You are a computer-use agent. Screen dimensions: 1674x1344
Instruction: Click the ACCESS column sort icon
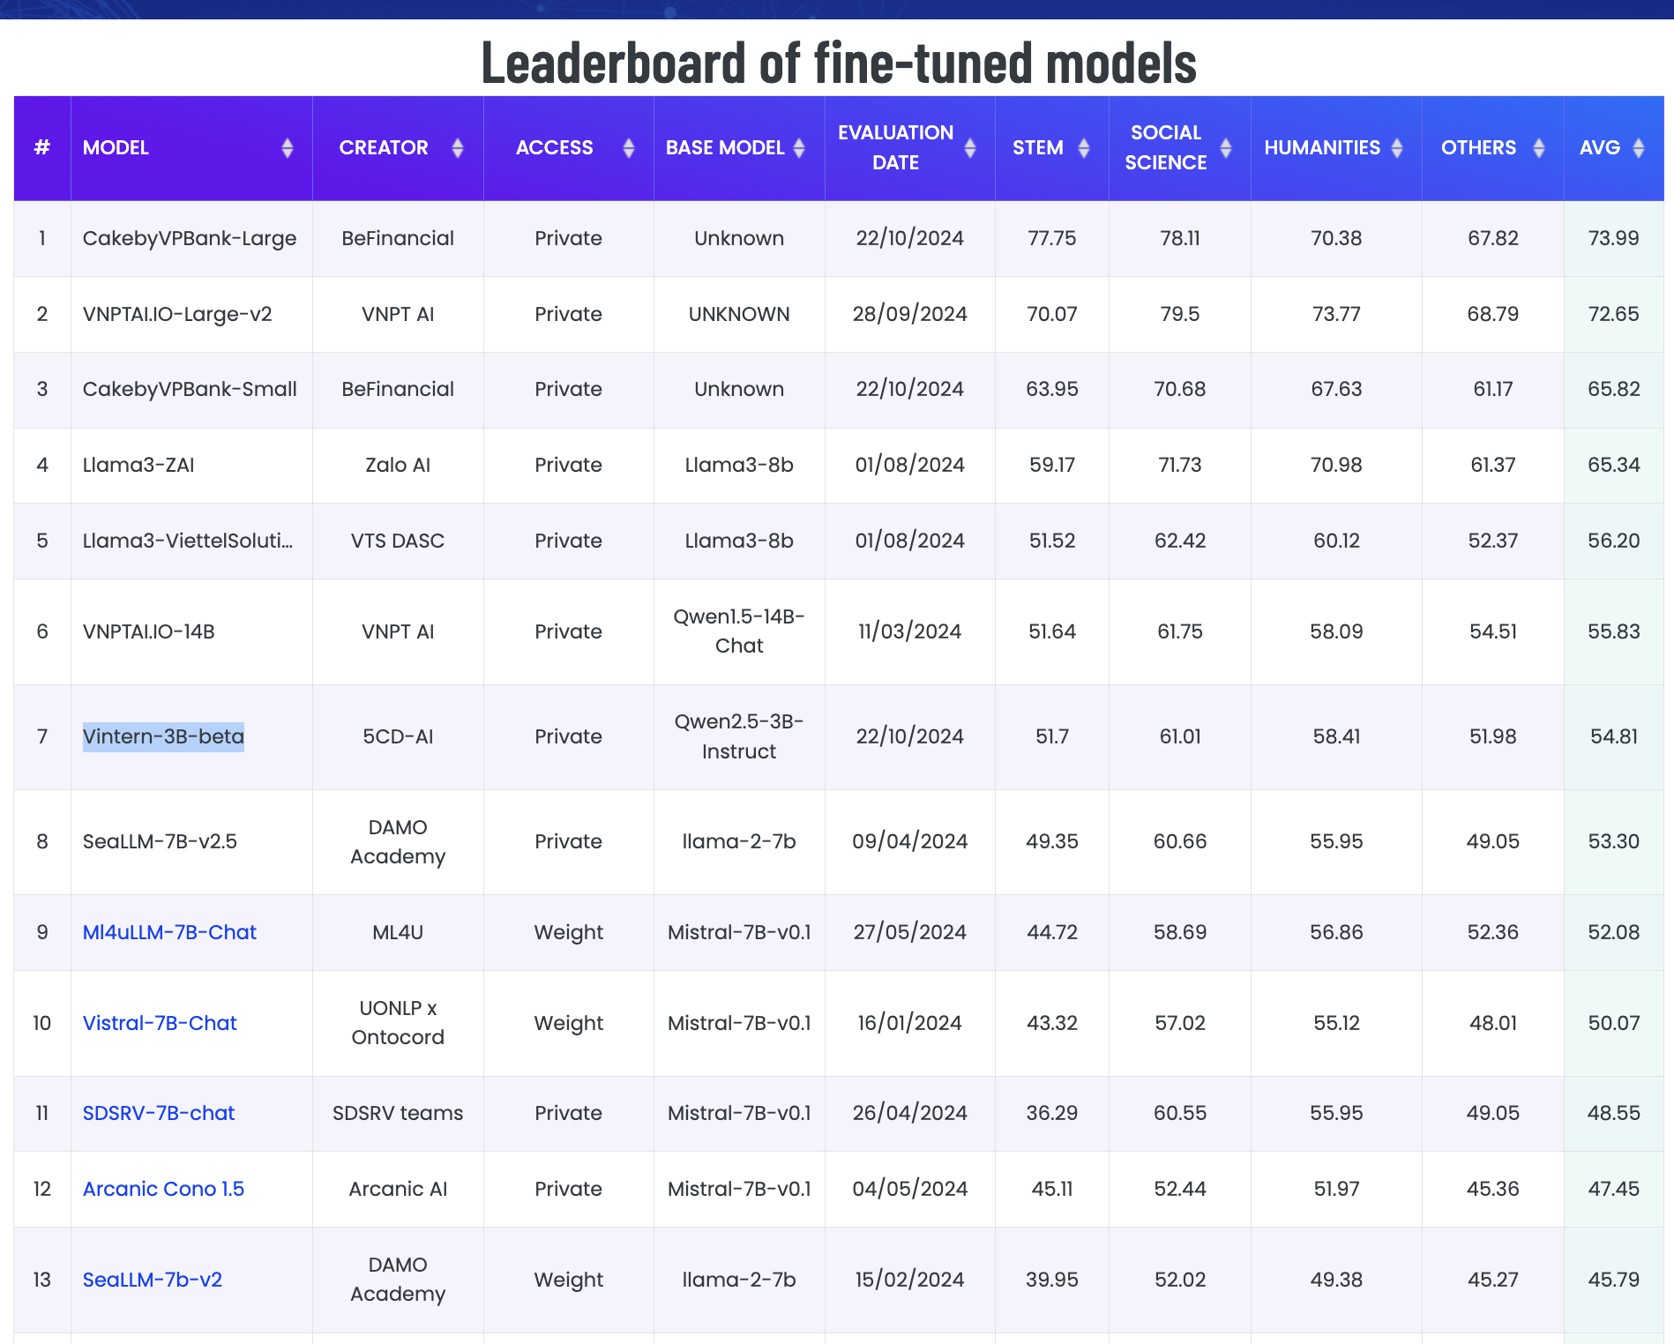pyautogui.click(x=628, y=148)
